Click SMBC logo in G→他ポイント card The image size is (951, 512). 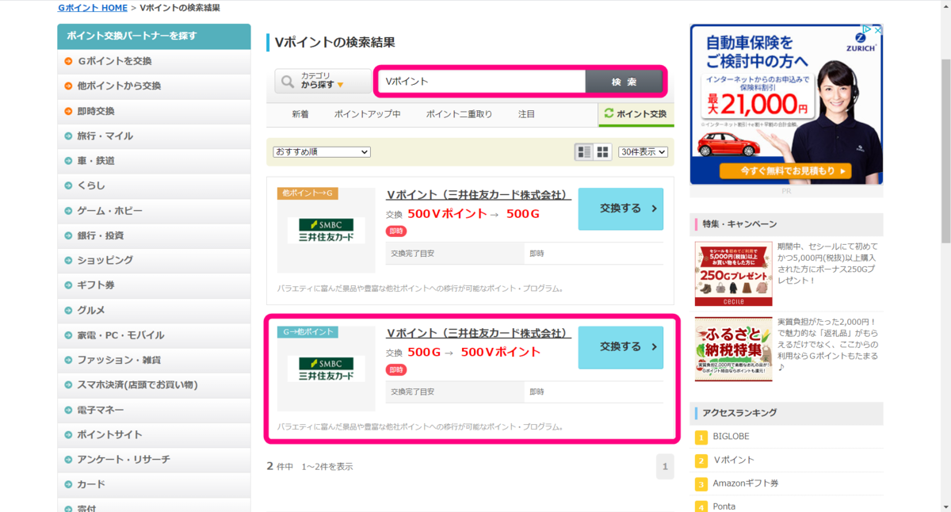(x=326, y=369)
